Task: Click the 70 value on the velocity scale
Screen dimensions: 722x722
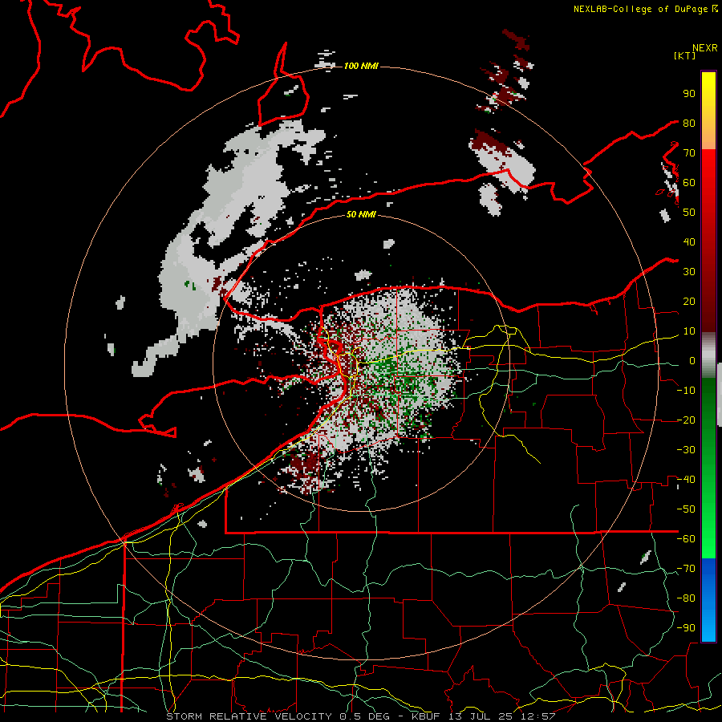Action: coord(689,152)
